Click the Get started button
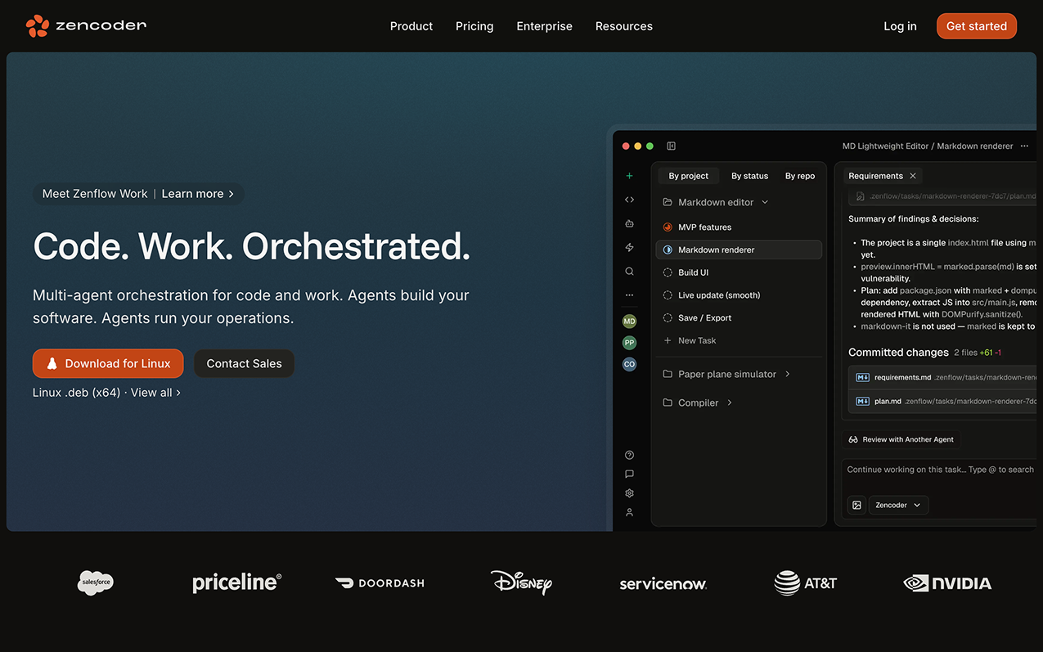Viewport: 1043px width, 652px height. [x=977, y=26]
